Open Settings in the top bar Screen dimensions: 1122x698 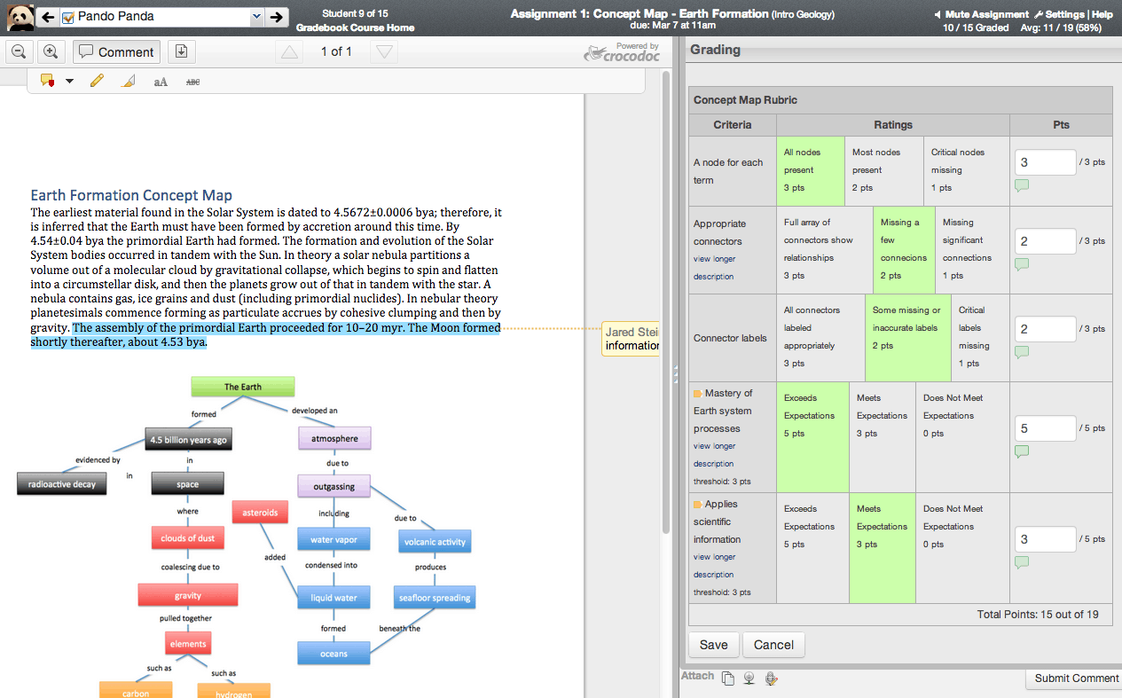coord(1059,14)
